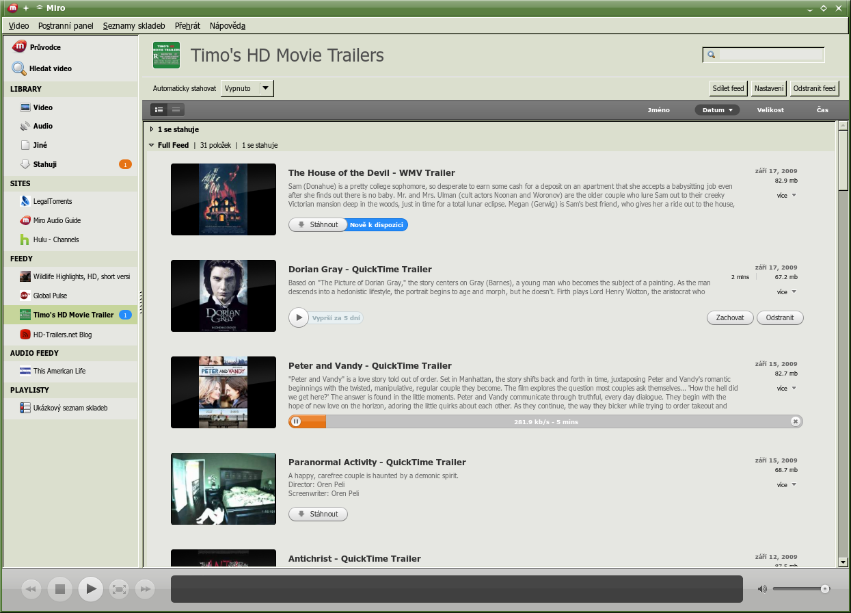Open The House of the Devil thumbnail
Image resolution: width=851 pixels, height=613 pixels.
click(224, 199)
